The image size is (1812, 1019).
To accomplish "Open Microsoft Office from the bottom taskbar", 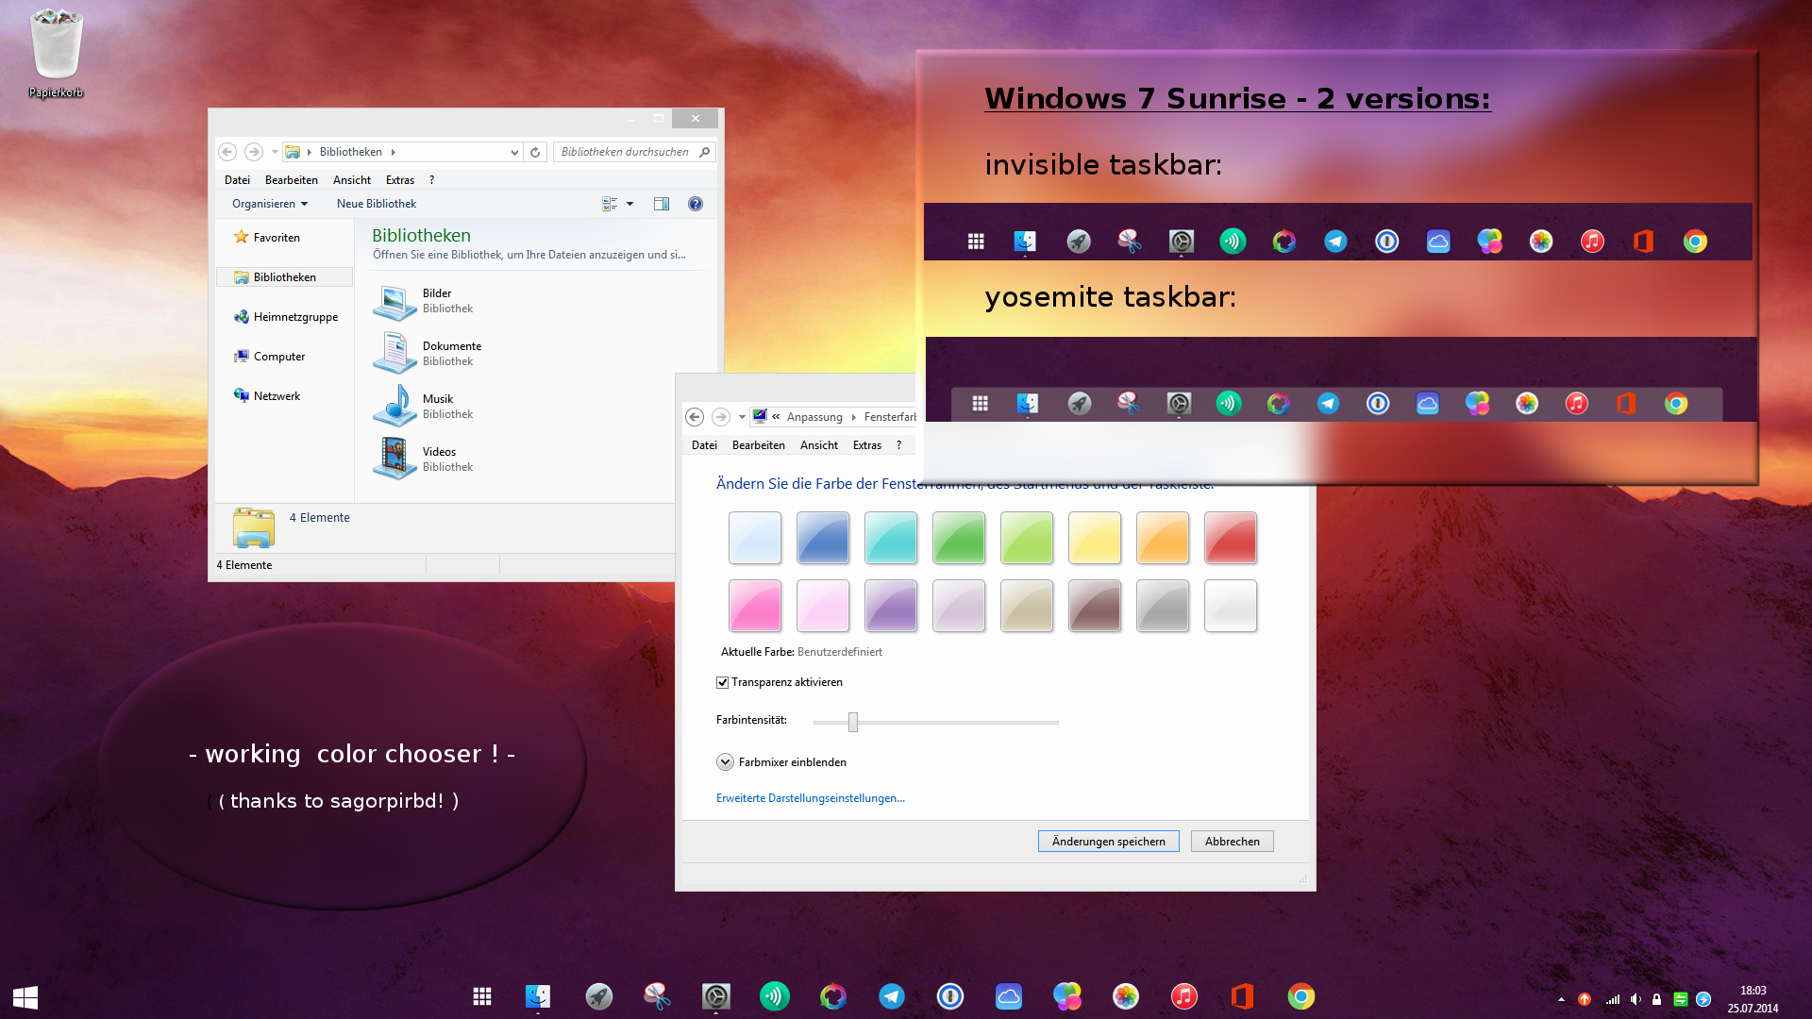I will (x=1243, y=996).
